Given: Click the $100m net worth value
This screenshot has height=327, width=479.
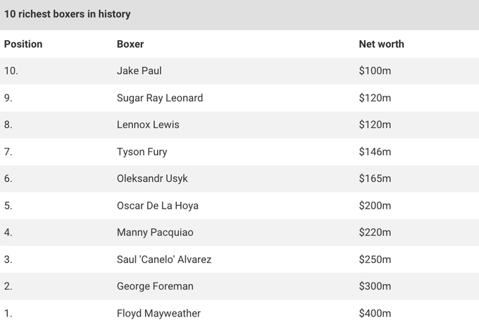Looking at the screenshot, I should click(375, 71).
